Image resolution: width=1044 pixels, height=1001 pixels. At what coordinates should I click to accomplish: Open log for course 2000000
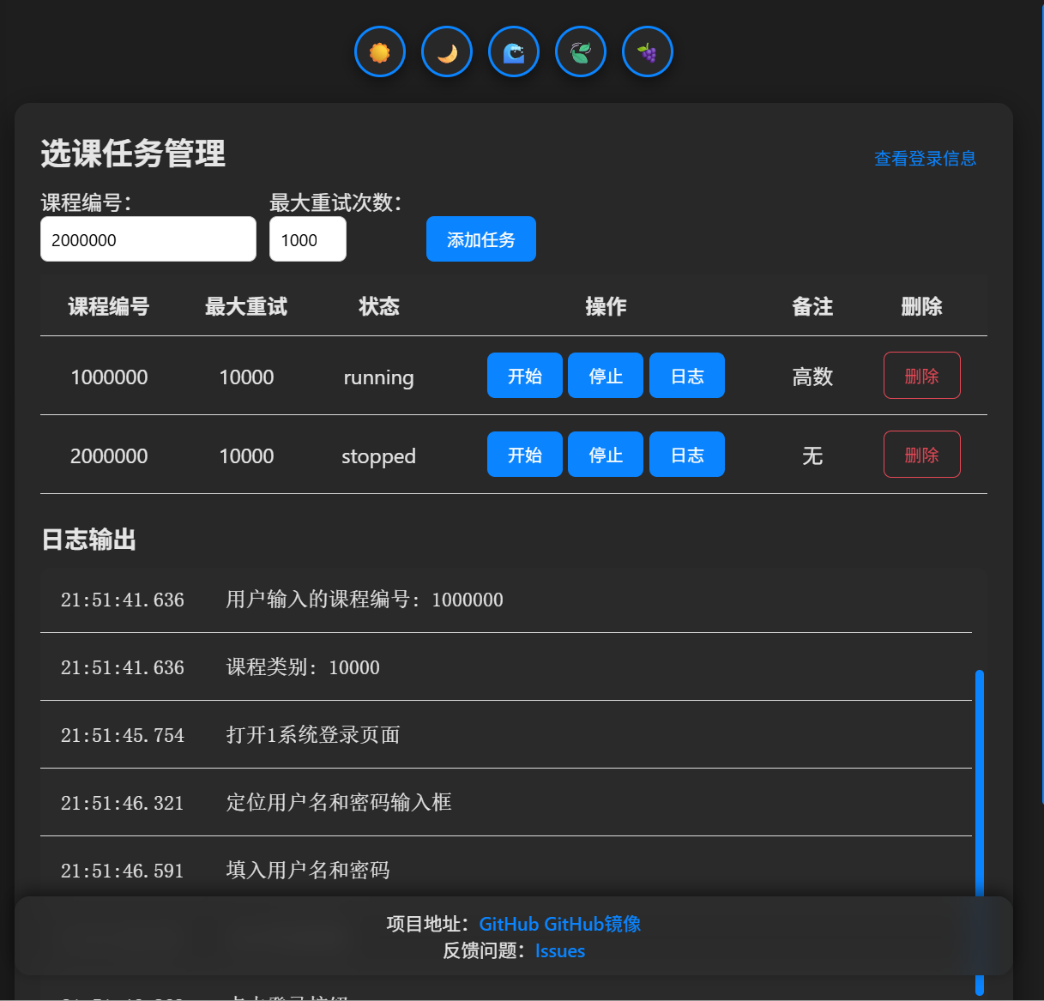click(687, 455)
